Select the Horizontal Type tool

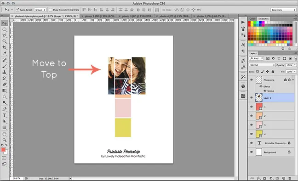4,115
